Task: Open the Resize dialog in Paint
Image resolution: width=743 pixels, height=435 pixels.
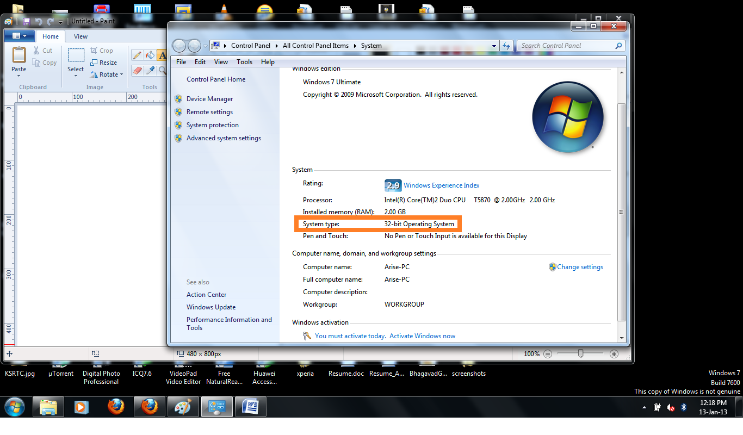Action: tap(103, 63)
